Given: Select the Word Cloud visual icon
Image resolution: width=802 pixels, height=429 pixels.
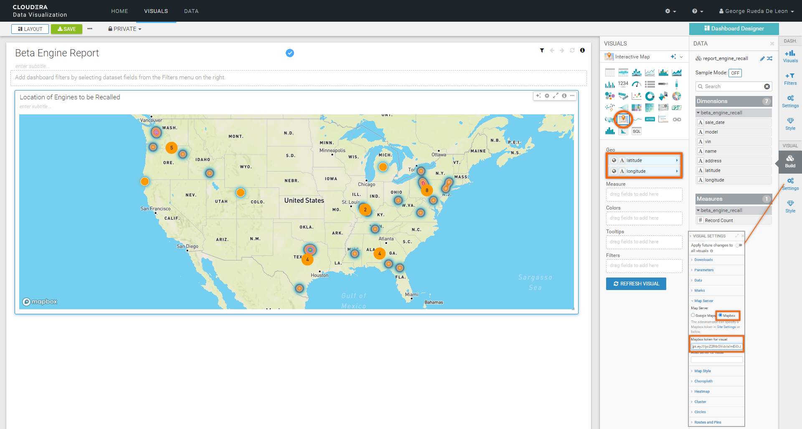Looking at the screenshot, I should click(623, 96).
